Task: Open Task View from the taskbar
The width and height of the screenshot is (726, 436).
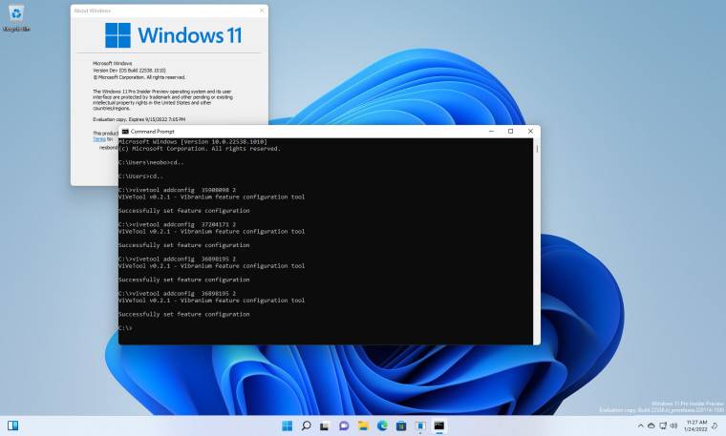Action: click(x=325, y=426)
